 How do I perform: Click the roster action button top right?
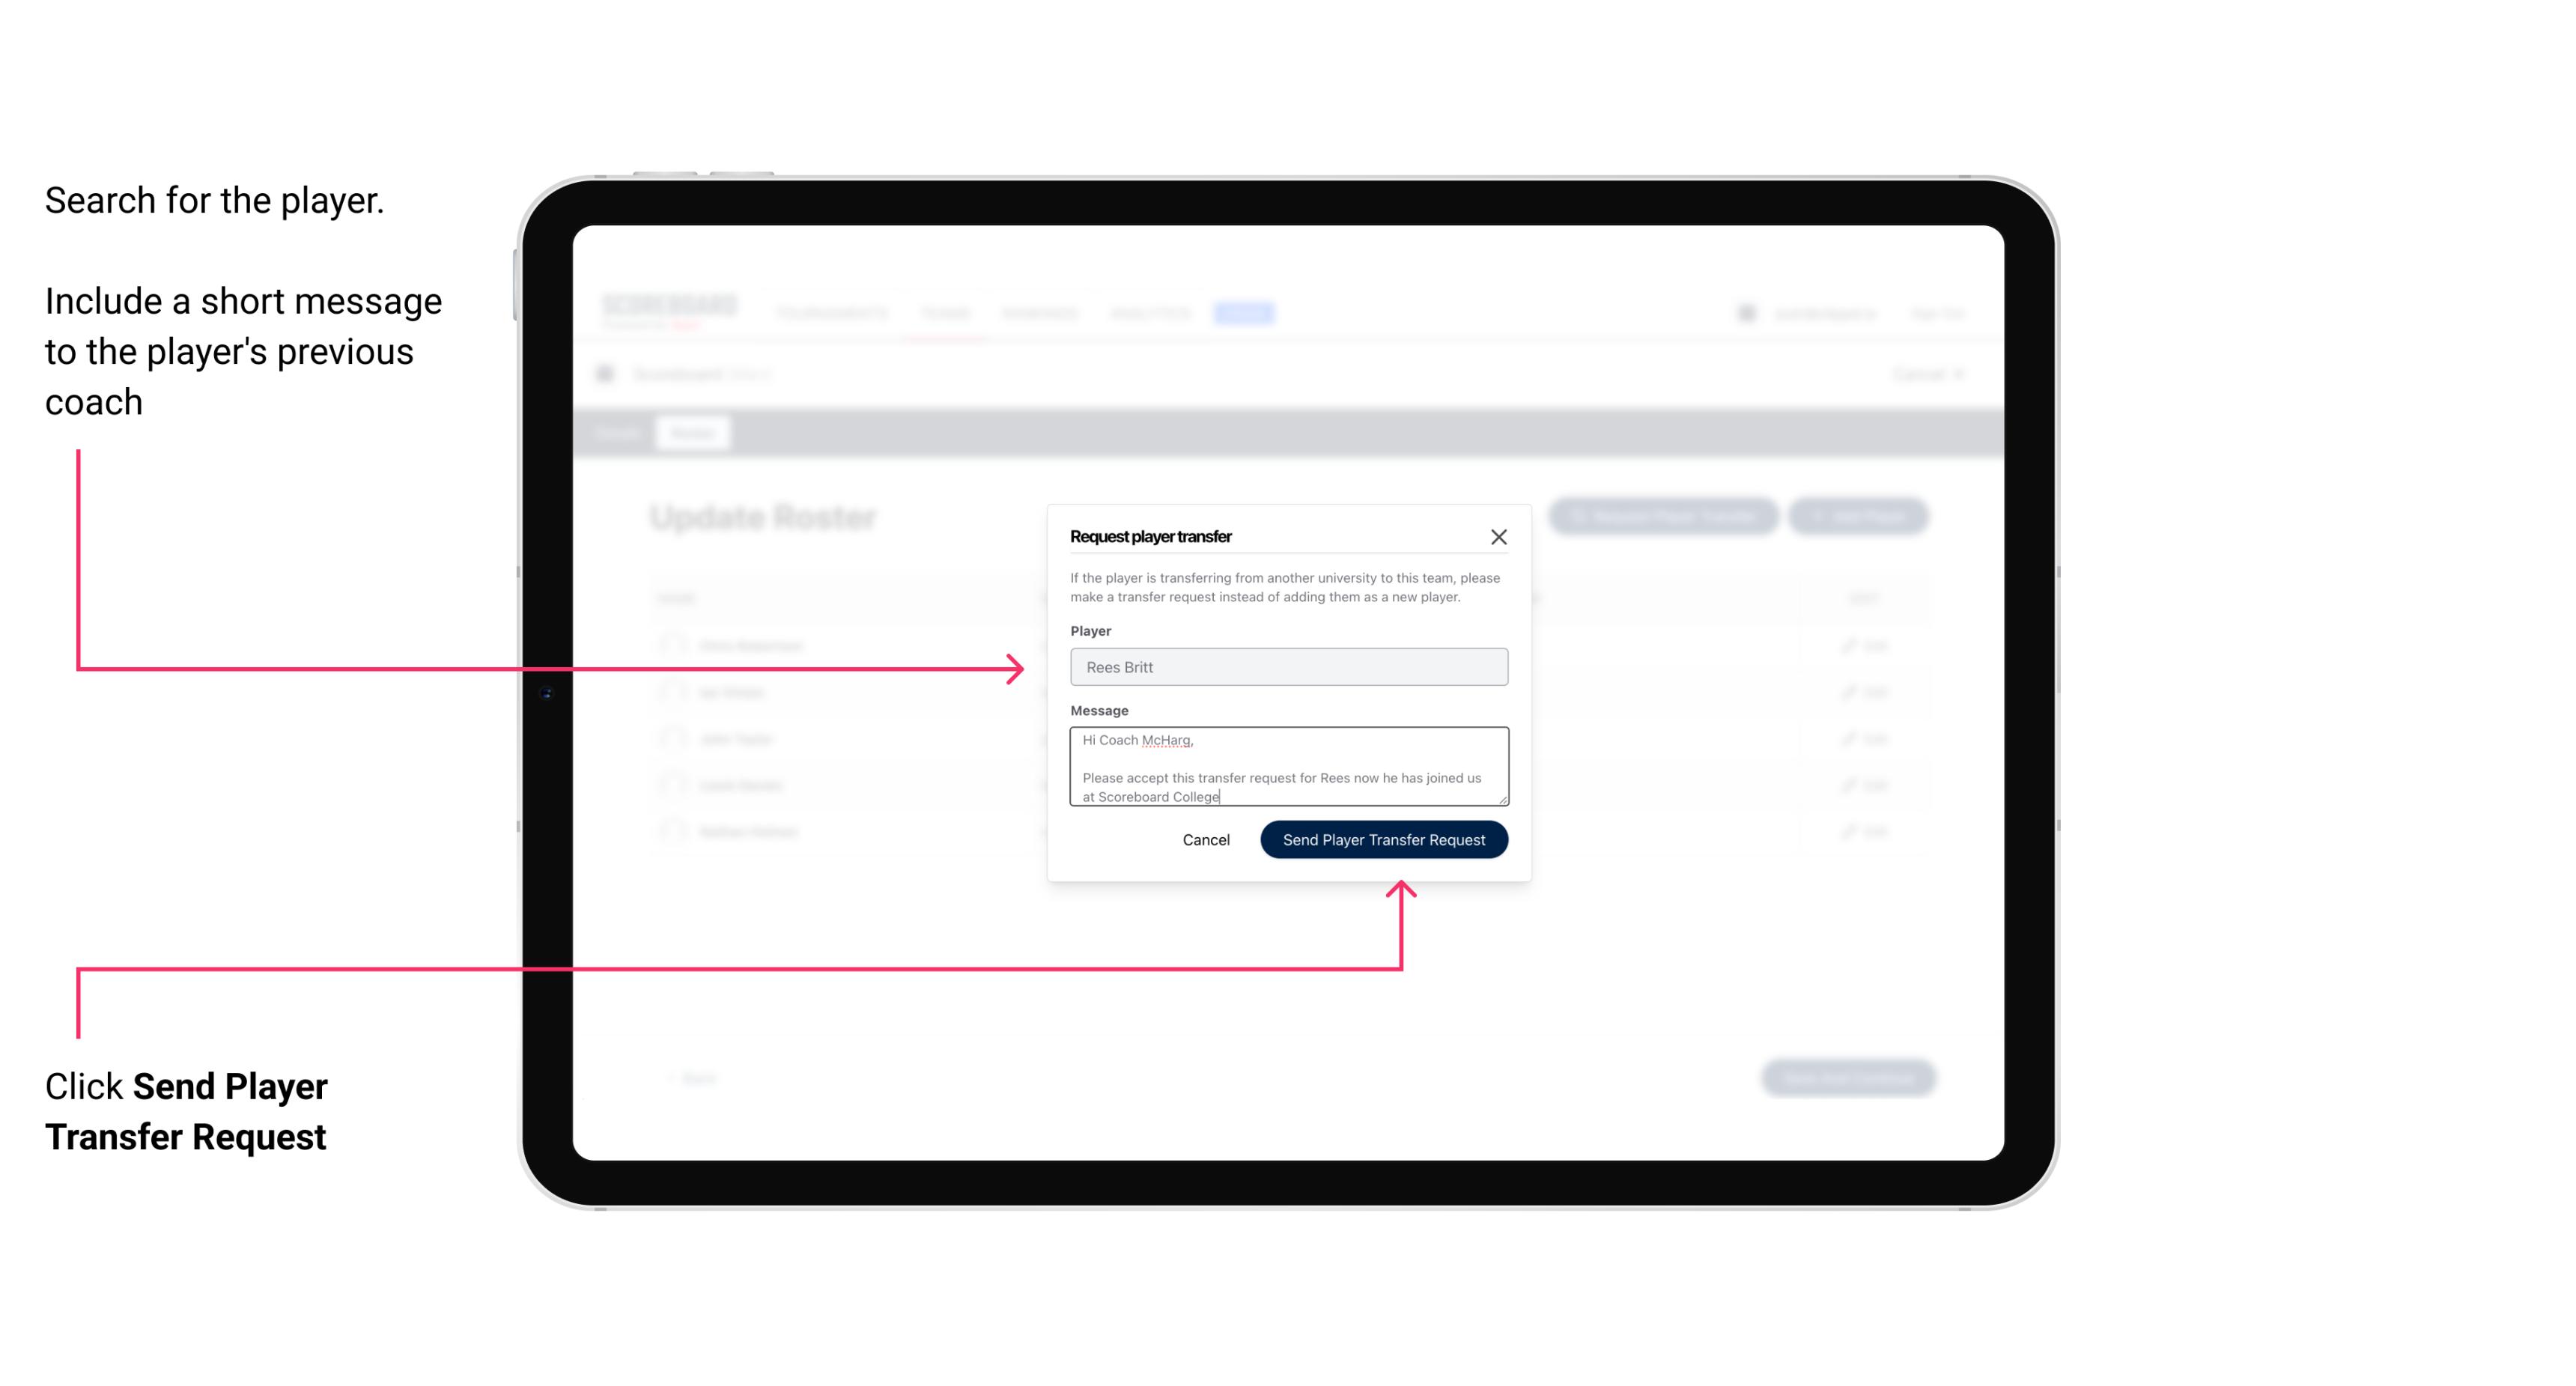pos(1861,515)
